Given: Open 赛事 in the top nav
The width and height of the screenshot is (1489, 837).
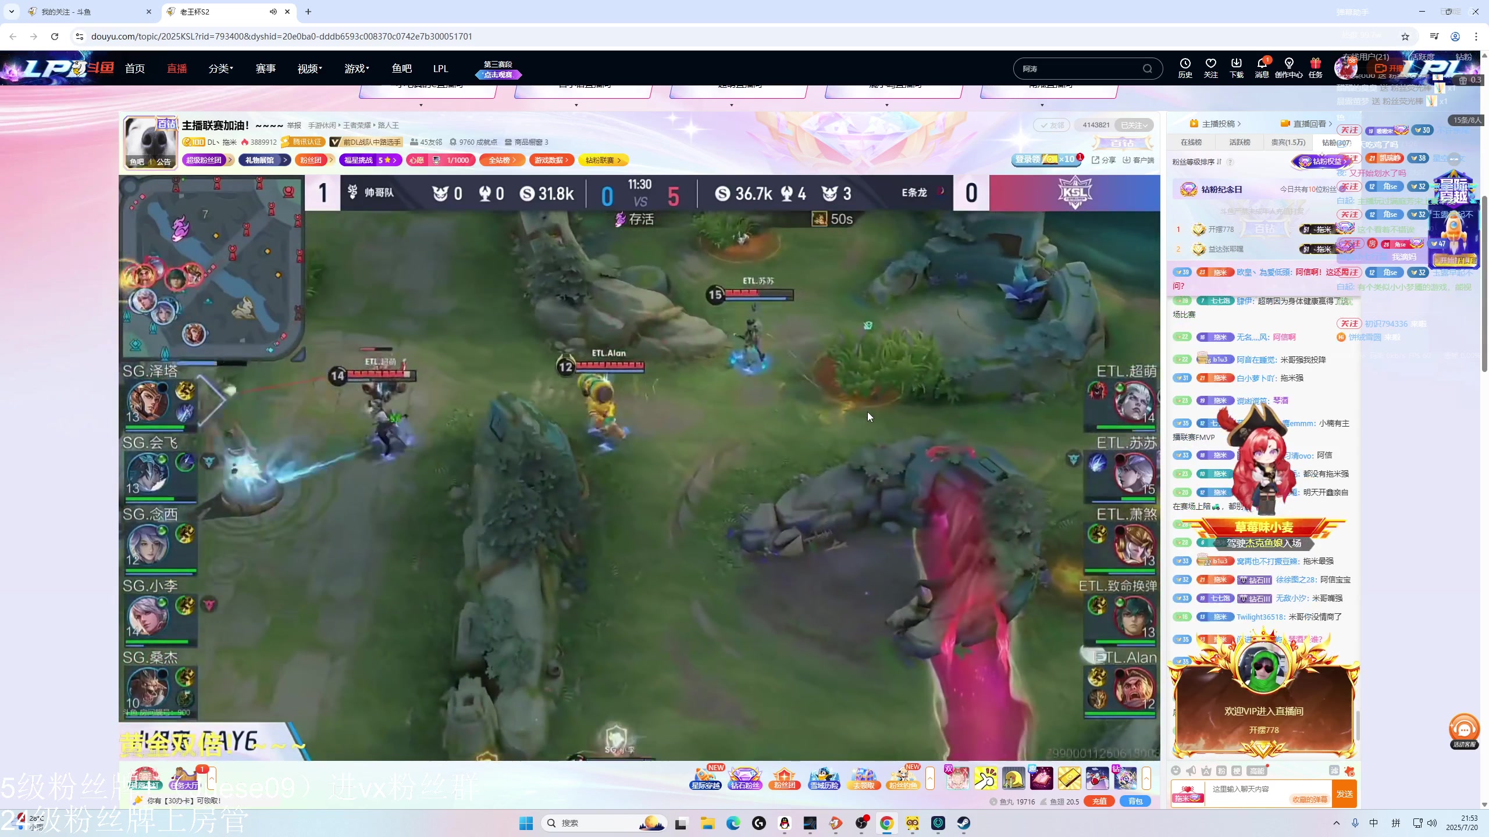Looking at the screenshot, I should point(265,69).
